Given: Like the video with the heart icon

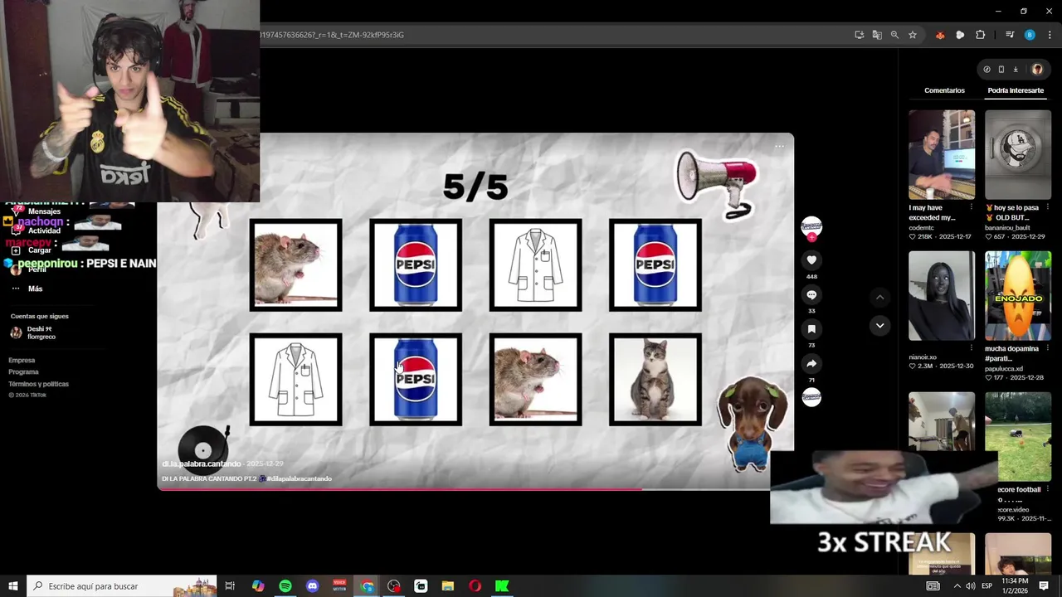Looking at the screenshot, I should coord(811,260).
